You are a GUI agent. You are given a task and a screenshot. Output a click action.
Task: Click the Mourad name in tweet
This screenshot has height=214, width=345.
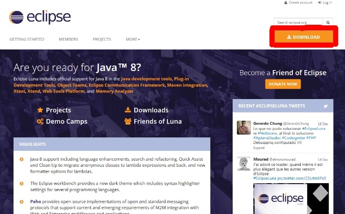point(261,159)
